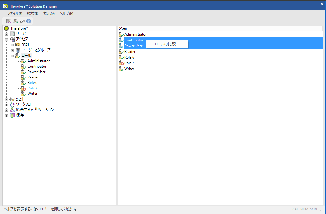Expand the サーバー tree node
The width and height of the screenshot is (326, 214).
coord(6,34)
